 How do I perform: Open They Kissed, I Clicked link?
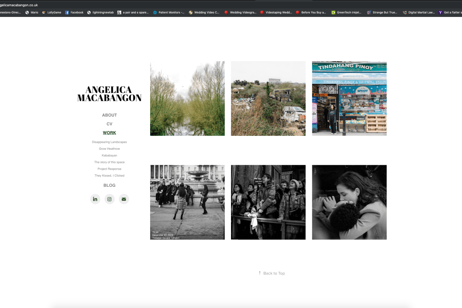point(109,176)
